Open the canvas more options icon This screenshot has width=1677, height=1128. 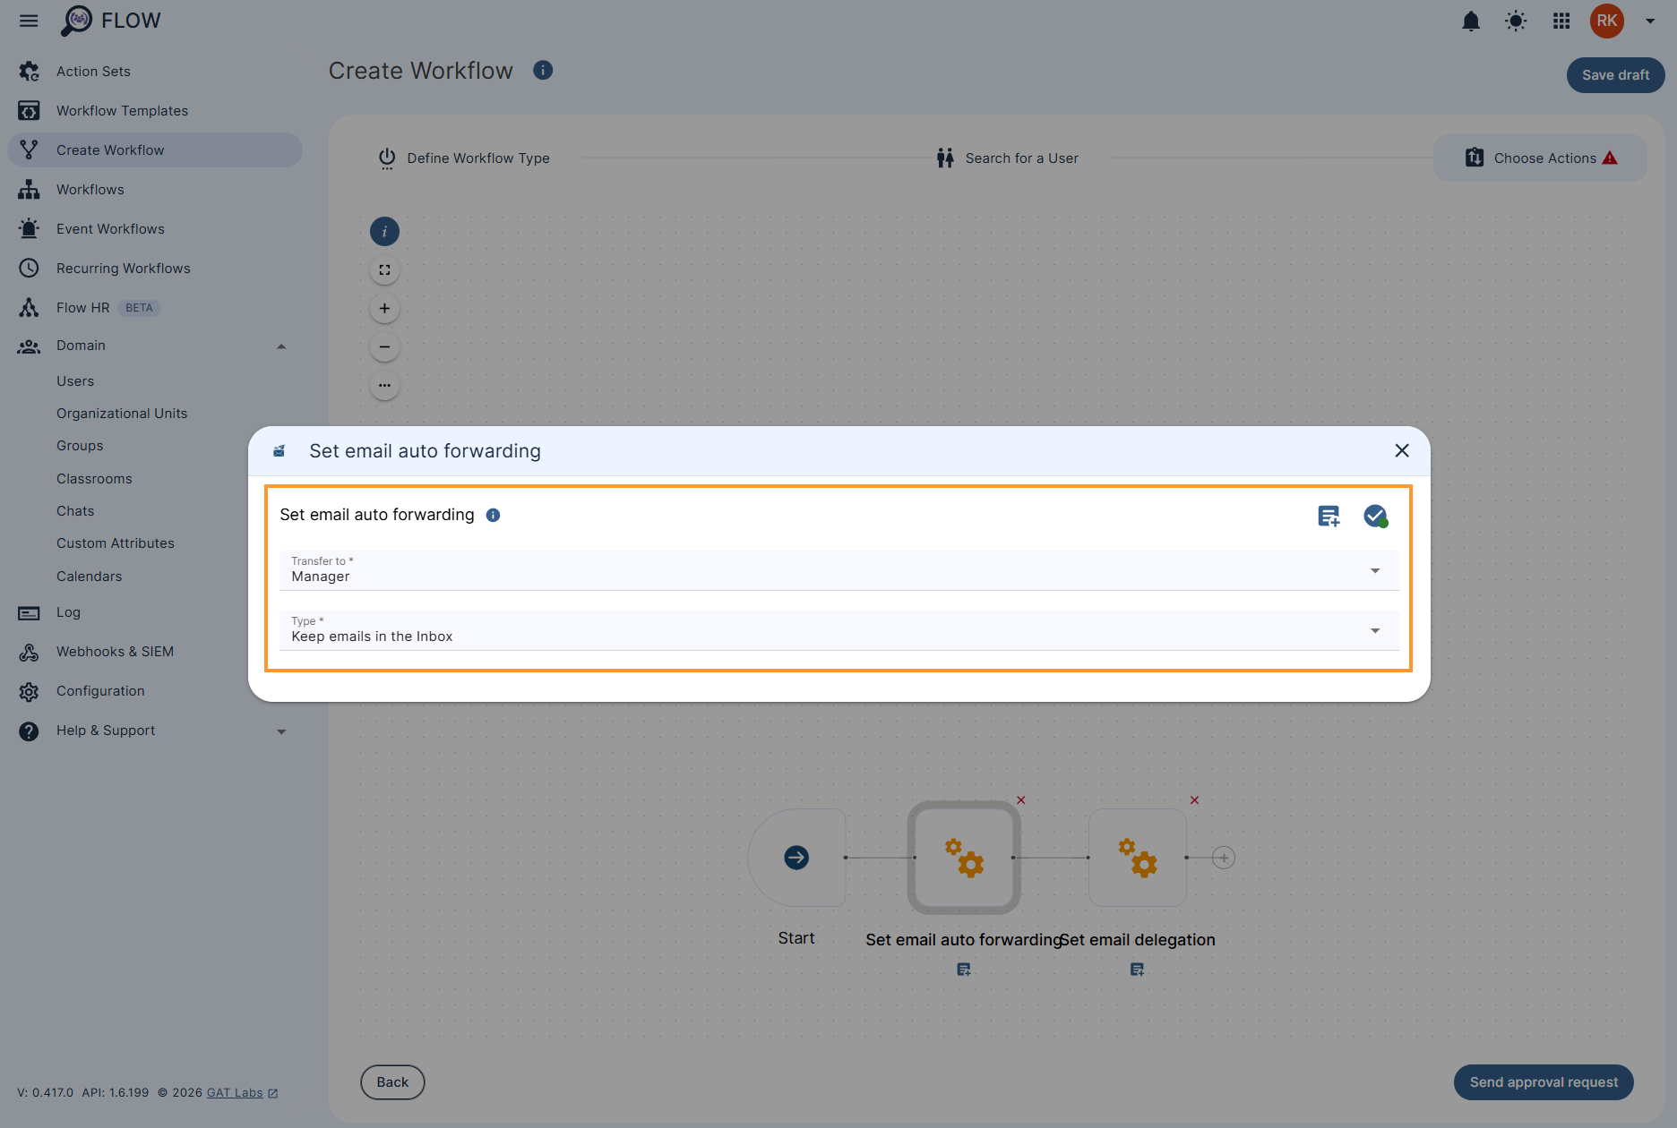pos(384,385)
